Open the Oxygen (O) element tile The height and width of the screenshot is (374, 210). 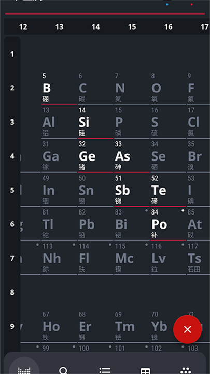pyautogui.click(x=168, y=88)
